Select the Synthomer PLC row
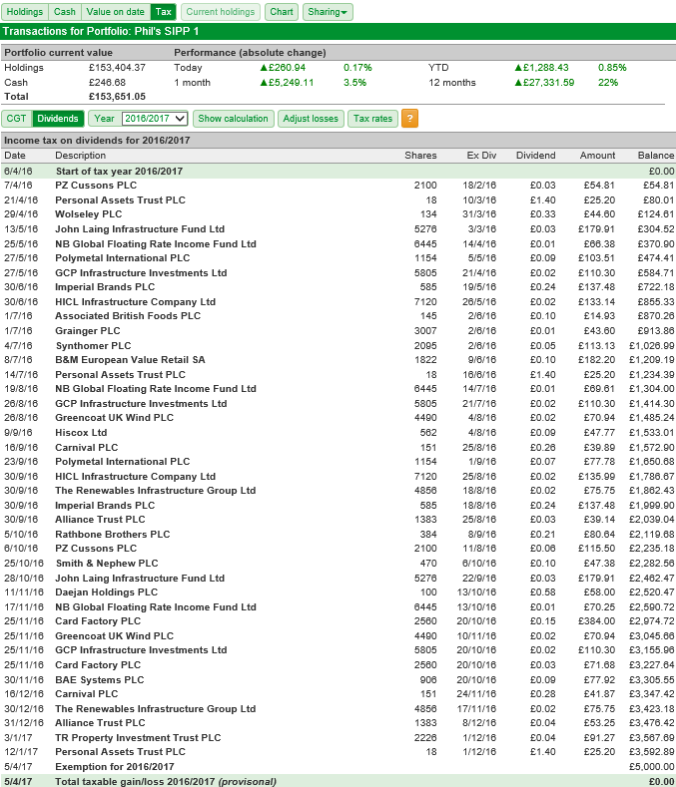 click(338, 346)
